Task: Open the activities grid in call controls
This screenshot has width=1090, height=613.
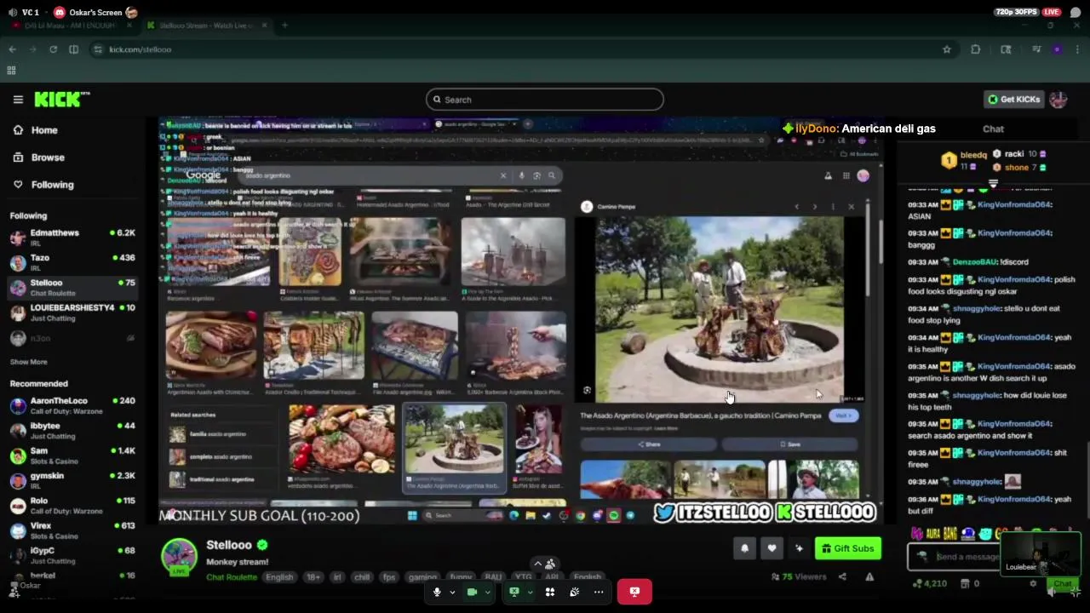Action: (550, 593)
